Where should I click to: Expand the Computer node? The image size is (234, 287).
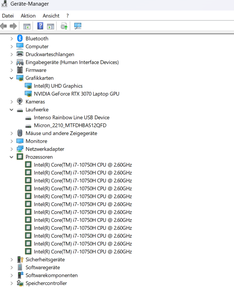(12, 47)
